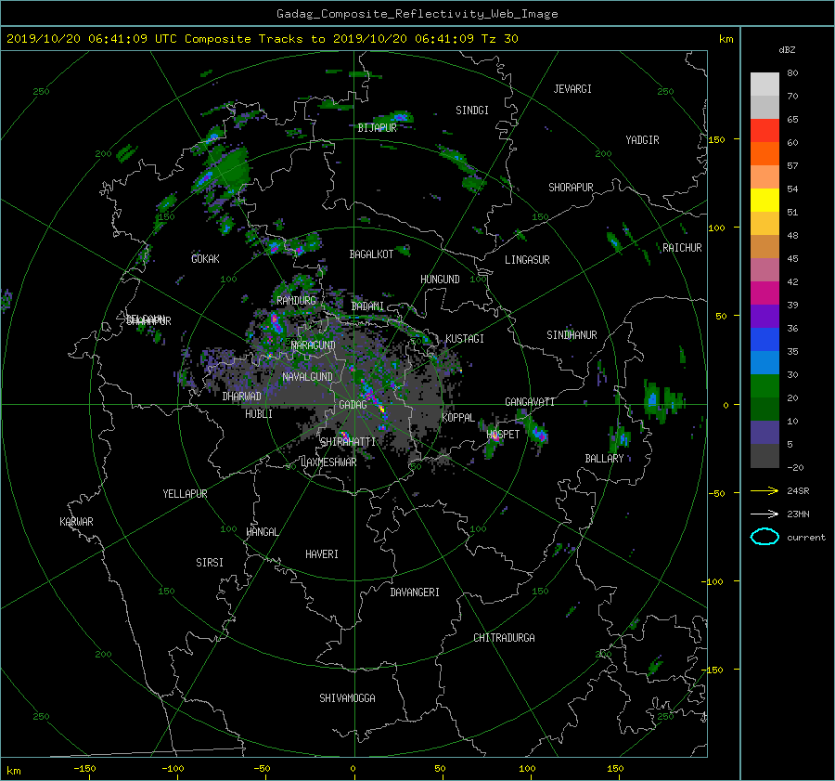Click the BALLARY city label

(x=604, y=459)
